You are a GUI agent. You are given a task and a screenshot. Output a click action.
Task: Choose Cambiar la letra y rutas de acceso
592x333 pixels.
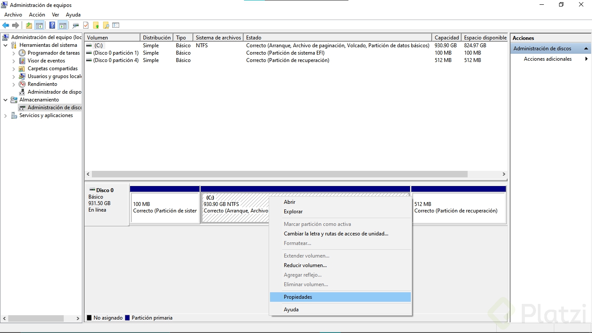point(340,234)
